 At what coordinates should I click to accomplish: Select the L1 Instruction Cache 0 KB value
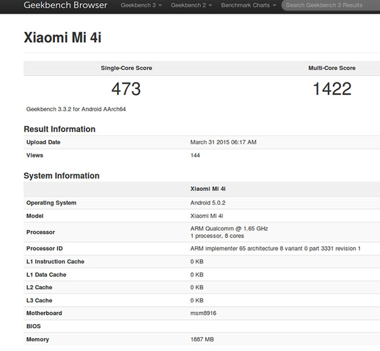[x=197, y=261]
